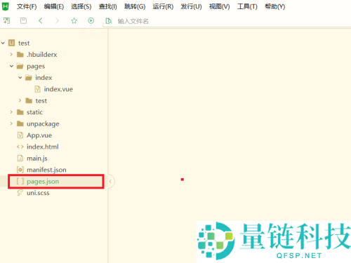Click the star bookmark icon

(x=74, y=21)
